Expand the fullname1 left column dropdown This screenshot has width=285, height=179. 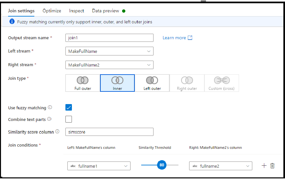[x=99, y=166]
